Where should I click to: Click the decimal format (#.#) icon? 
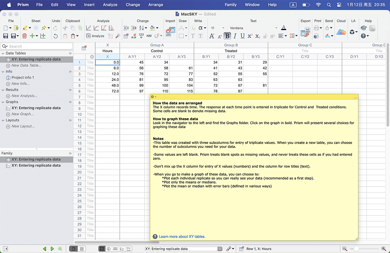point(134,36)
